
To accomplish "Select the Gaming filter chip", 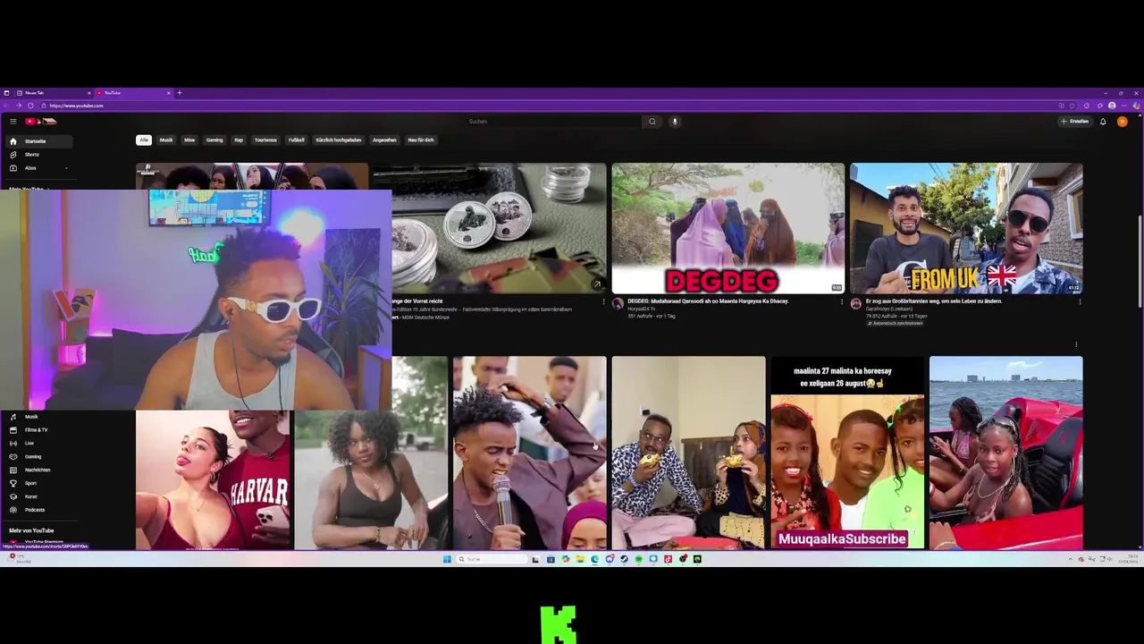I will tap(214, 140).
